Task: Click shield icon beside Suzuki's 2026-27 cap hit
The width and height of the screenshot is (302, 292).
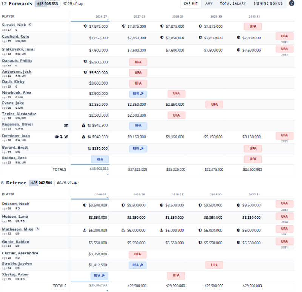Action: 85,26
